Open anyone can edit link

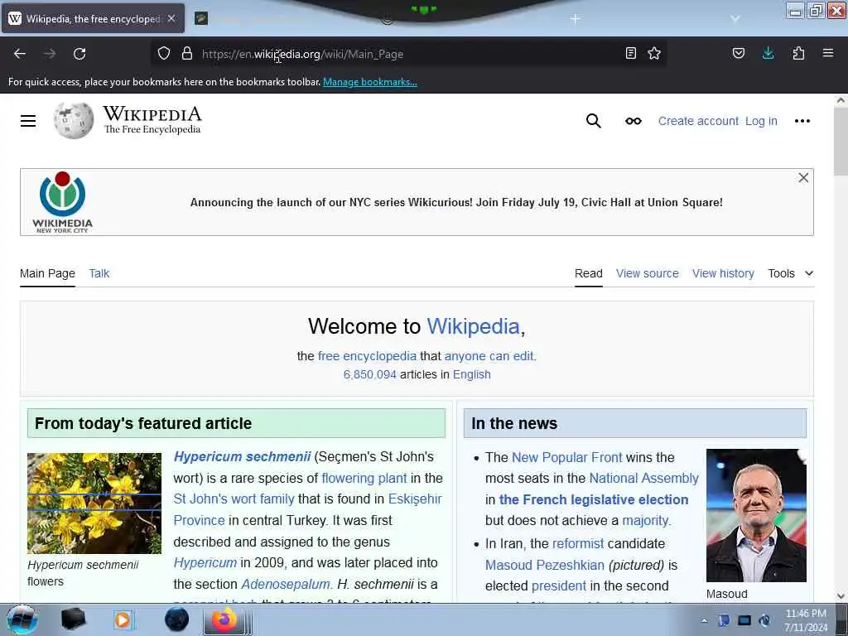point(489,356)
